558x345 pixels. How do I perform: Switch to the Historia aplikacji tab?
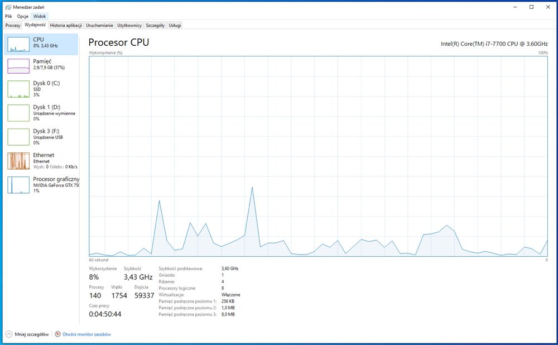66,25
